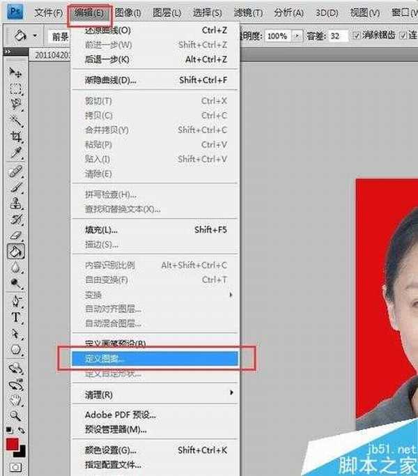Select the Rectangular Marquee tool
Image resolution: width=418 pixels, height=476 pixels.
15,89
